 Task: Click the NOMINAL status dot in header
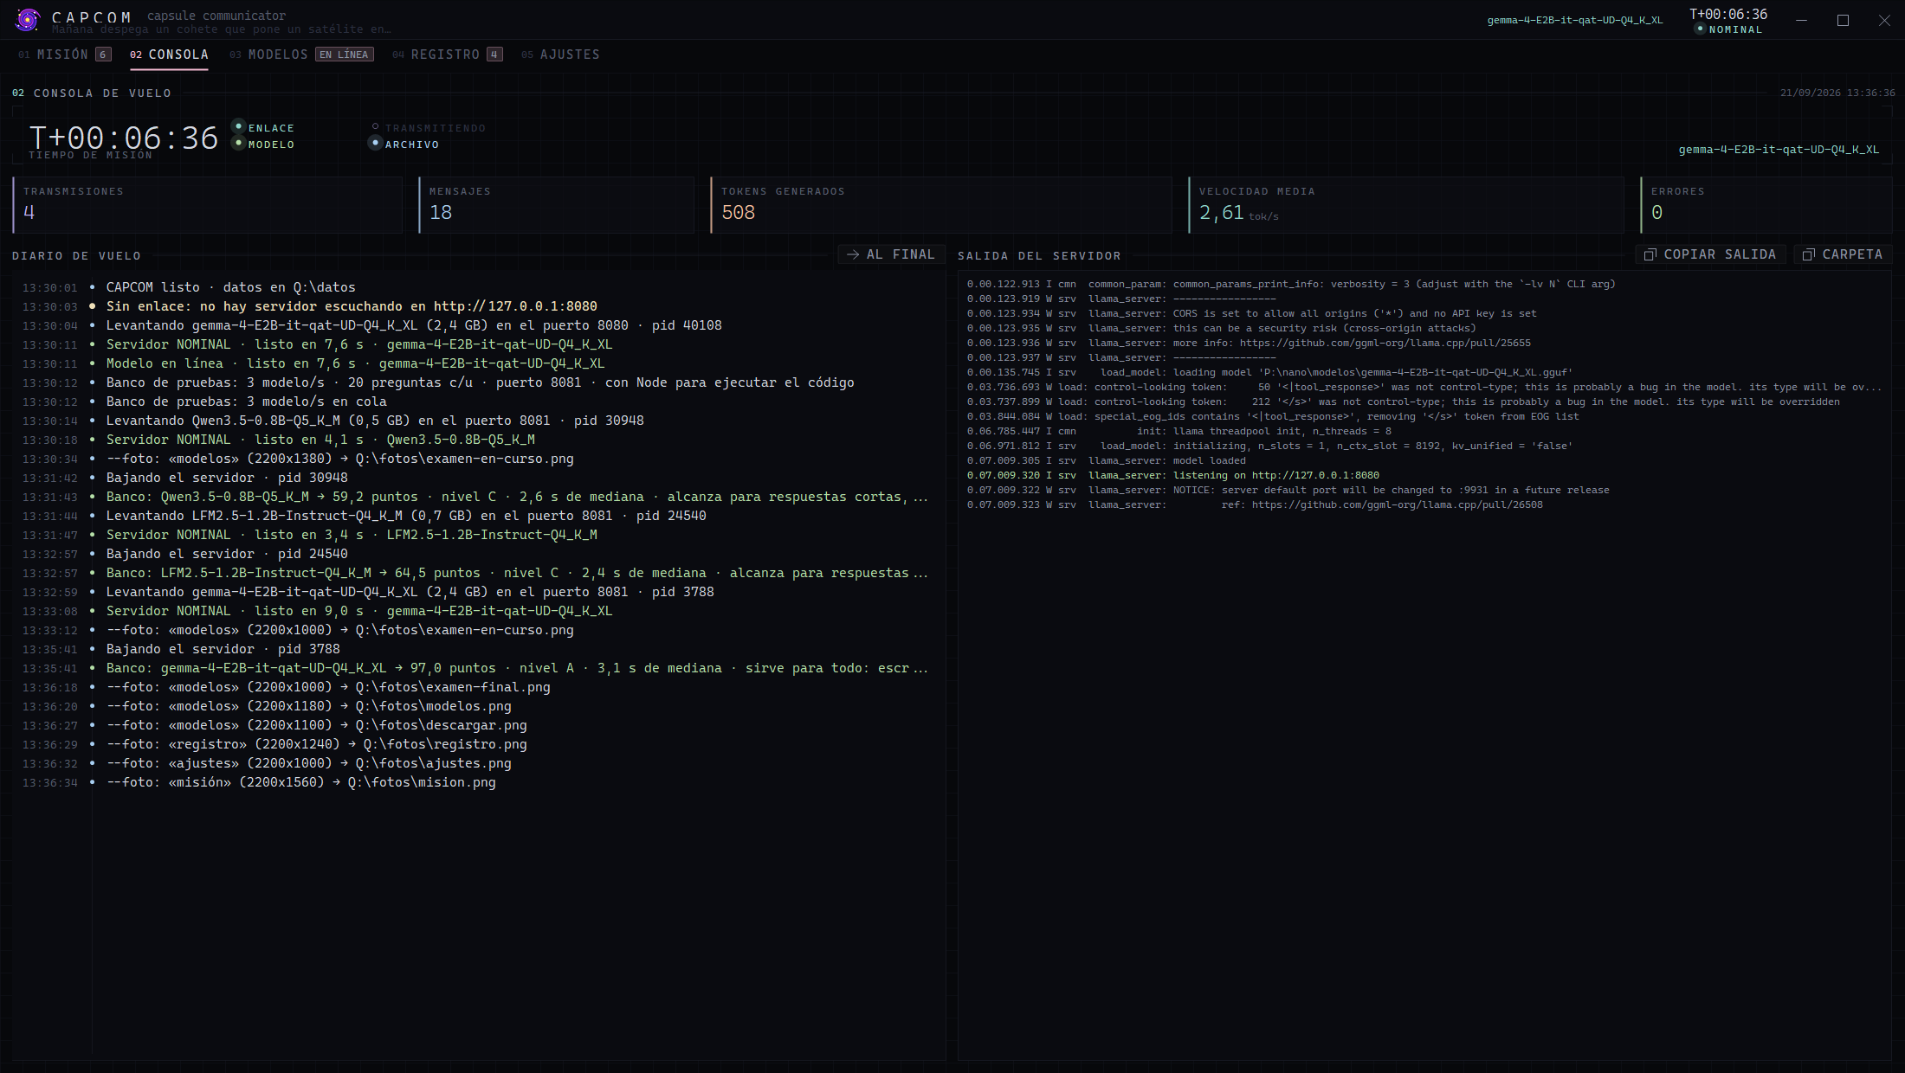click(x=1700, y=29)
